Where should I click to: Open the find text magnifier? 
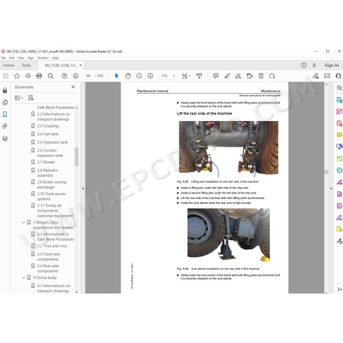(x=51, y=76)
